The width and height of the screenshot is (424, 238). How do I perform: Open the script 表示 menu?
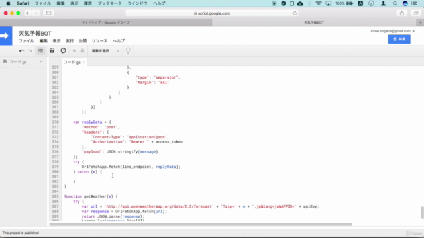pyautogui.click(x=56, y=41)
